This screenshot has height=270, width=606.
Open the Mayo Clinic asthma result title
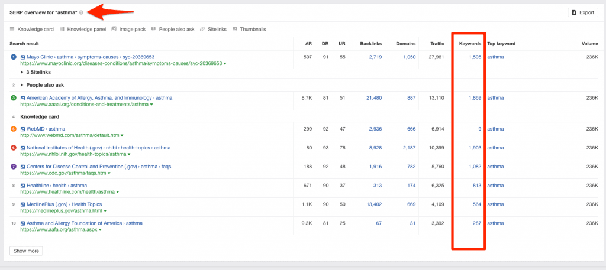pos(91,57)
